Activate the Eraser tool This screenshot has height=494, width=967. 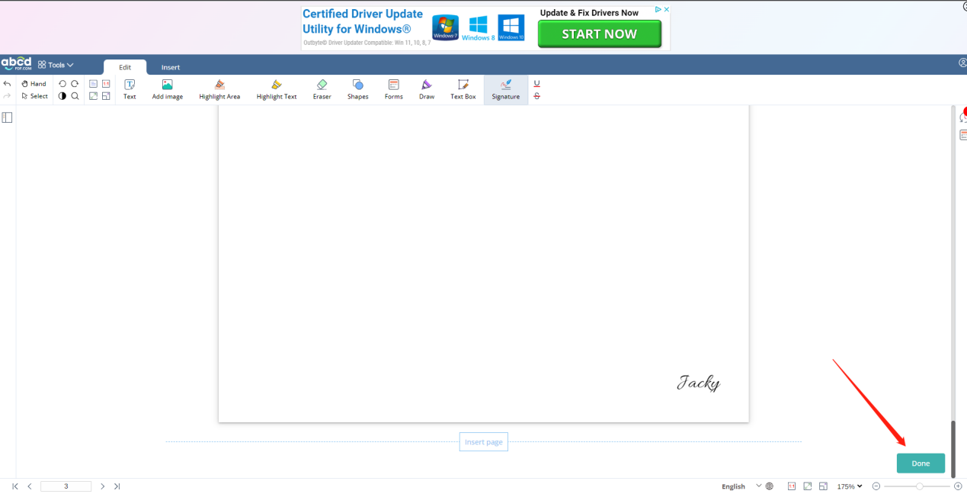[322, 90]
